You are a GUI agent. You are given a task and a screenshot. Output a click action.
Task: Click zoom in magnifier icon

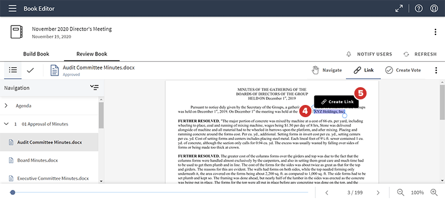(x=434, y=192)
